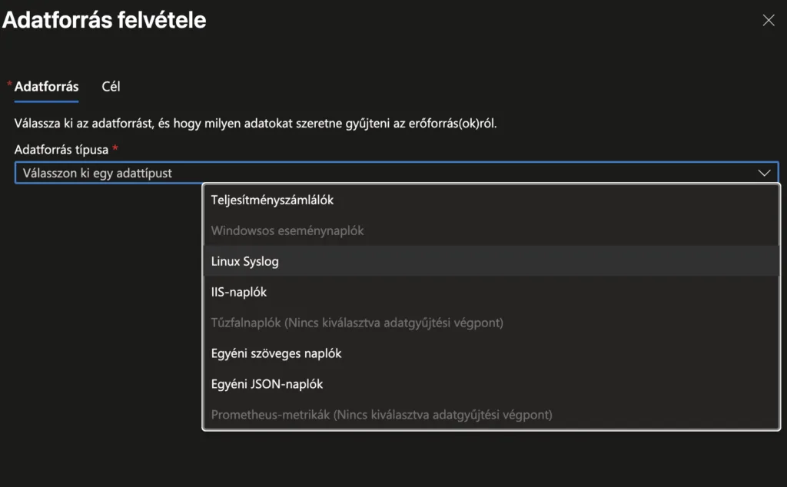Switch to the Cél tab
The height and width of the screenshot is (487, 787).
pos(111,86)
